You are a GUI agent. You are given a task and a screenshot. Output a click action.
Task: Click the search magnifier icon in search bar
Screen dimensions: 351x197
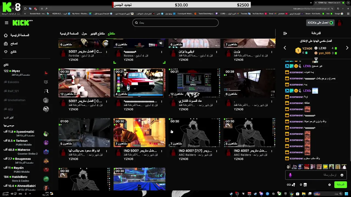[x=136, y=23]
